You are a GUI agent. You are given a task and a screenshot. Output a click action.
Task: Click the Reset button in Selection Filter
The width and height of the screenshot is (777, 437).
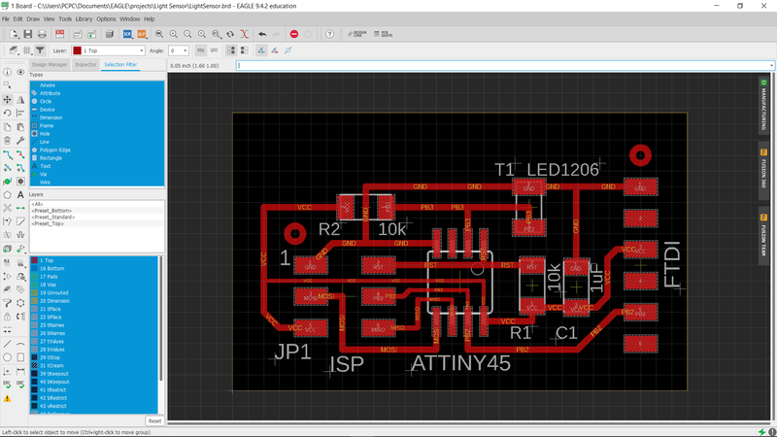[154, 420]
